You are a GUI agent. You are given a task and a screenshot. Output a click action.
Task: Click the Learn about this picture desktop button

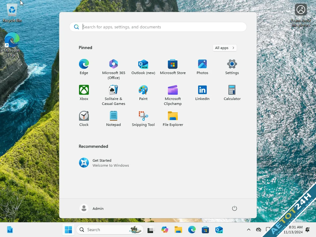pos(301,9)
